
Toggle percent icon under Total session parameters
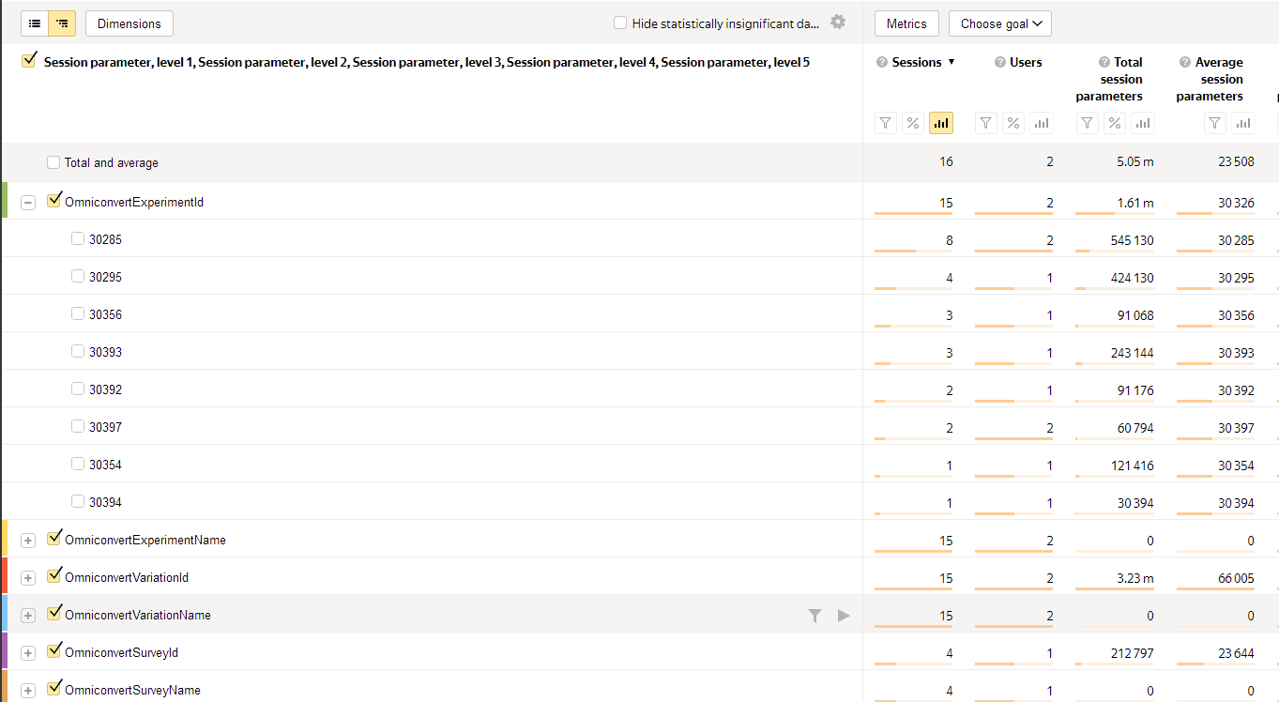1115,123
